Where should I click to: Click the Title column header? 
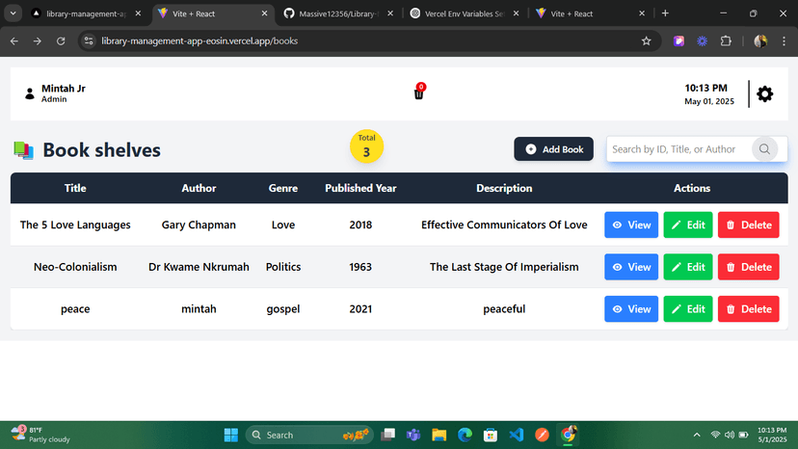pos(75,188)
